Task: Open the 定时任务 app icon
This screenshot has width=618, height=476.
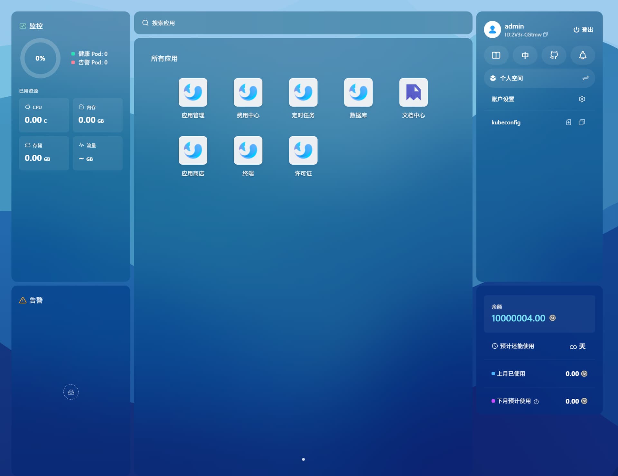Action: click(x=303, y=92)
